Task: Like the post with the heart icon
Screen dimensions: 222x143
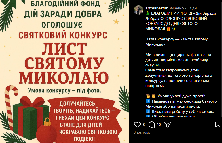Action: [137, 125]
